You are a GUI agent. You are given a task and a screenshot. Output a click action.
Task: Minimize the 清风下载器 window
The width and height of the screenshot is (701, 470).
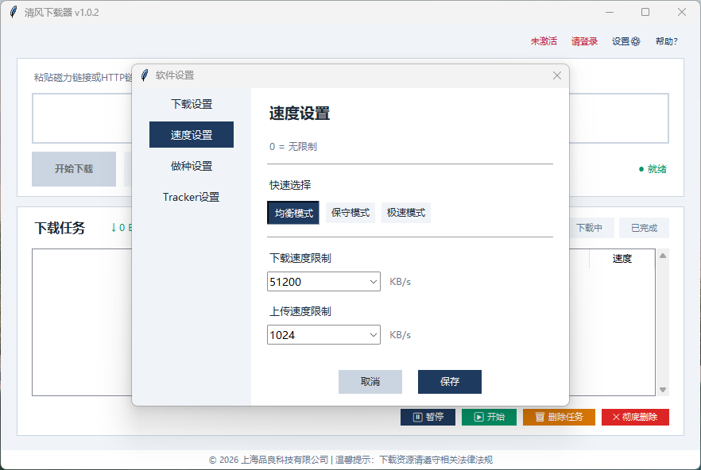point(610,12)
